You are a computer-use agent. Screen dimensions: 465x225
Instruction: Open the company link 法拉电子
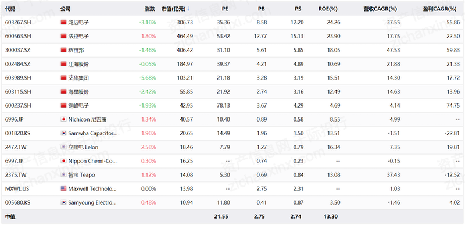tap(78, 36)
